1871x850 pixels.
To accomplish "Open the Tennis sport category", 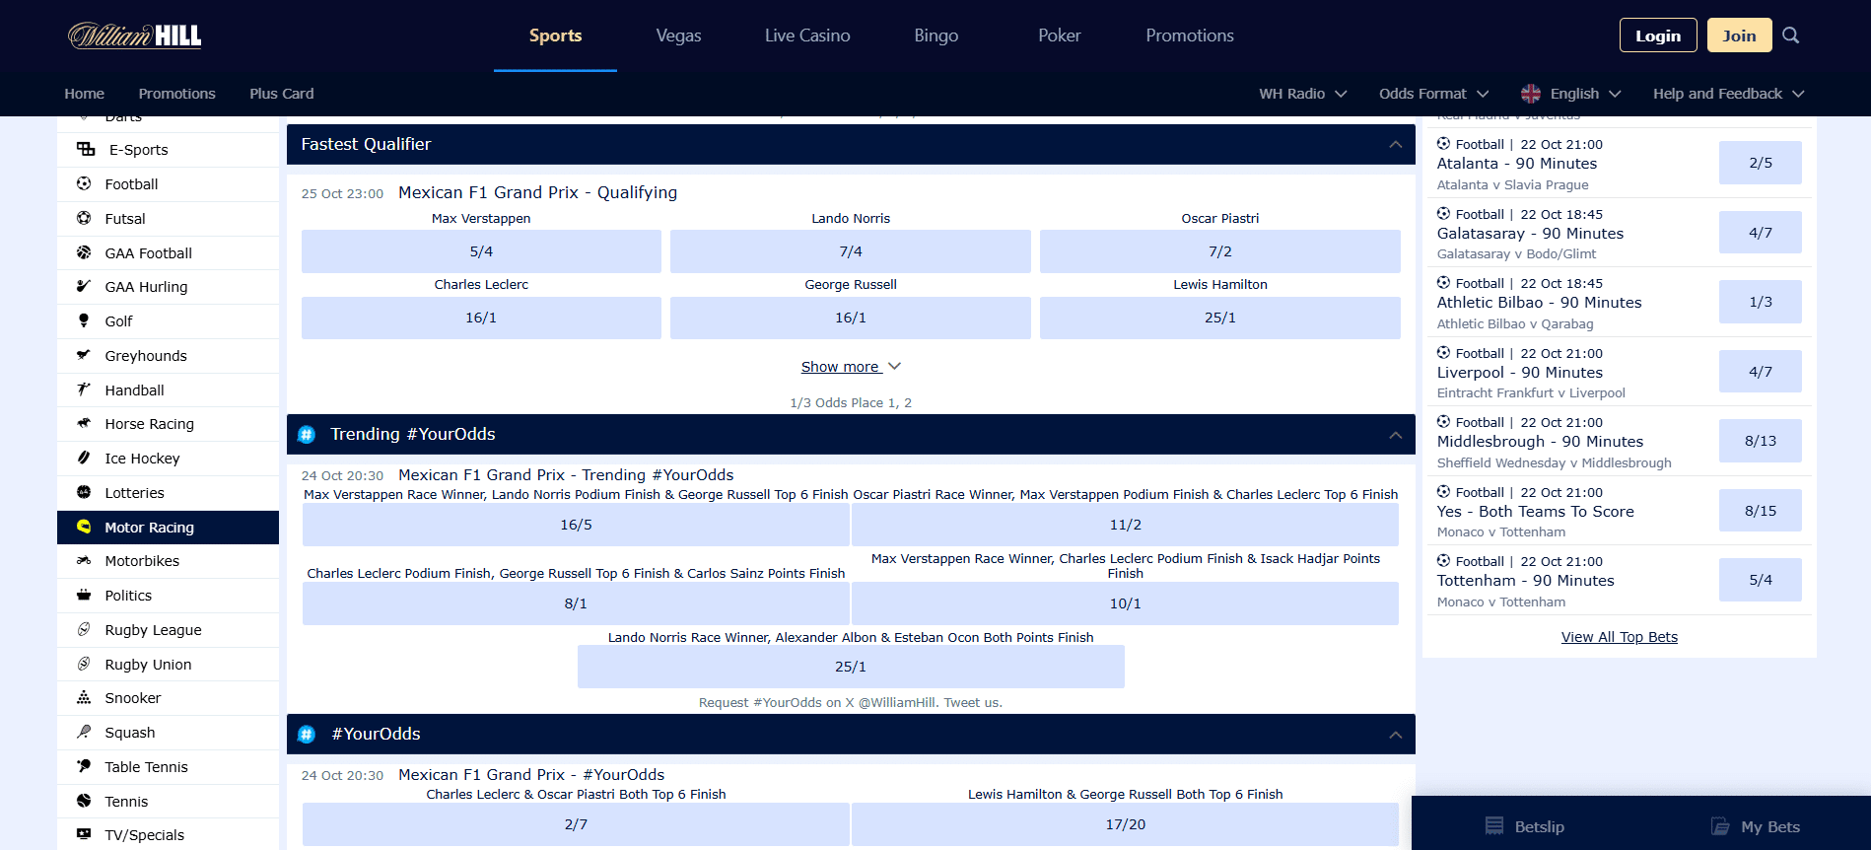I will pos(126,802).
